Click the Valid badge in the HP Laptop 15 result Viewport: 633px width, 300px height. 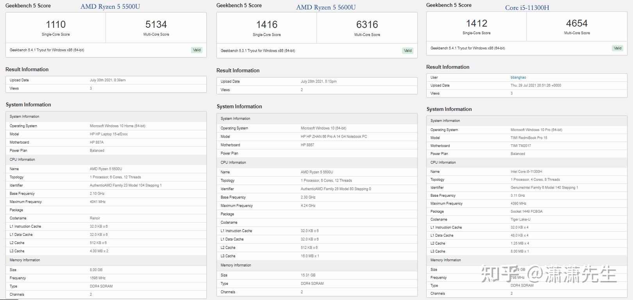point(197,50)
